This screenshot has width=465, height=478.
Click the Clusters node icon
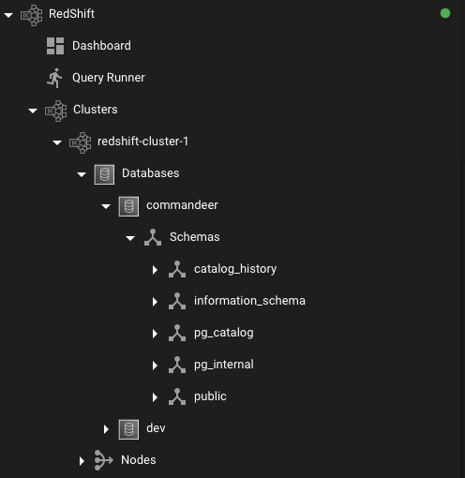coord(56,111)
